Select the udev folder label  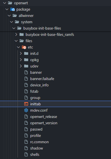pos(34,66)
